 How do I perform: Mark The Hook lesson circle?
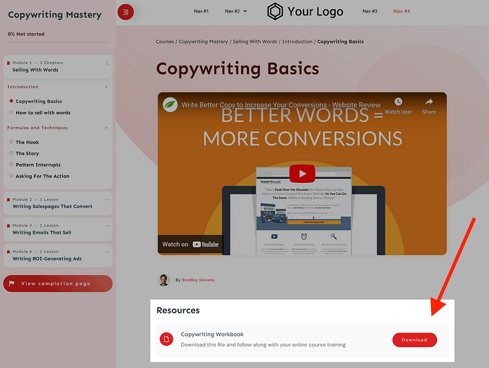tap(11, 142)
